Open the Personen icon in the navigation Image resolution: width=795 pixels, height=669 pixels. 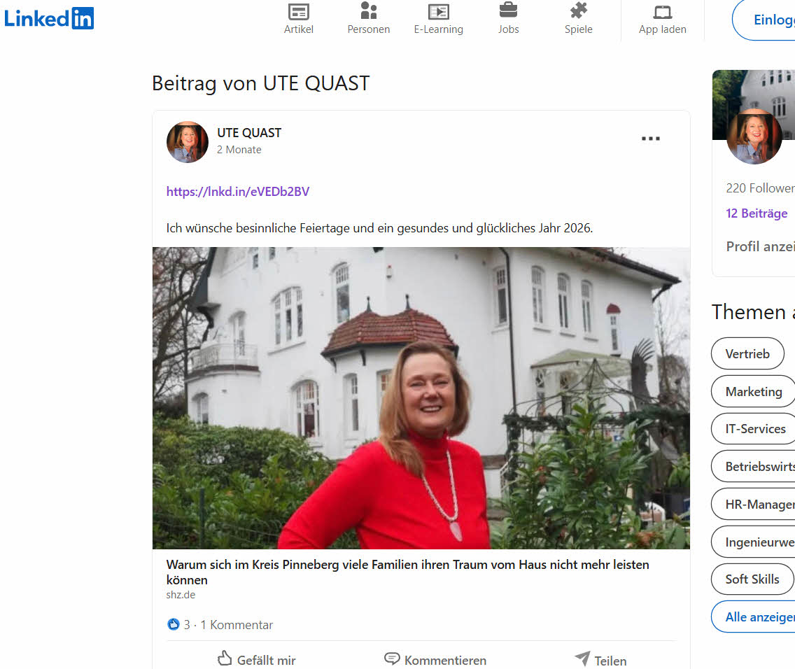coord(369,11)
